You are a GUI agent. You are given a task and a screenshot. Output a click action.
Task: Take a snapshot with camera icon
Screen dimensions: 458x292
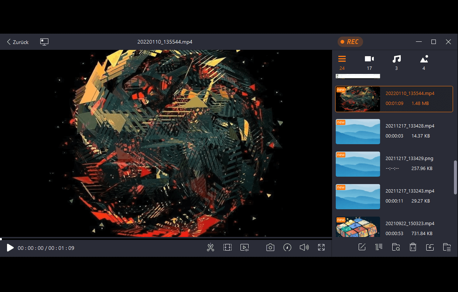pos(270,248)
